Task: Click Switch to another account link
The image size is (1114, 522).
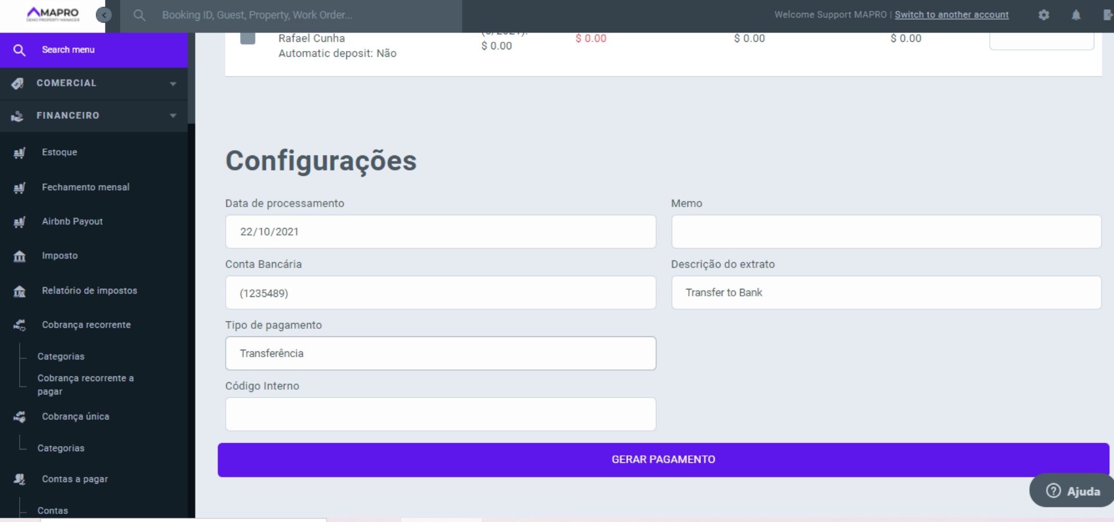Action: (x=951, y=15)
